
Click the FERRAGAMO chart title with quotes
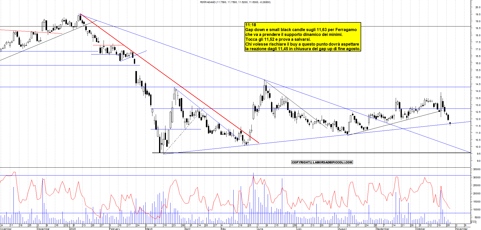[235, 2]
